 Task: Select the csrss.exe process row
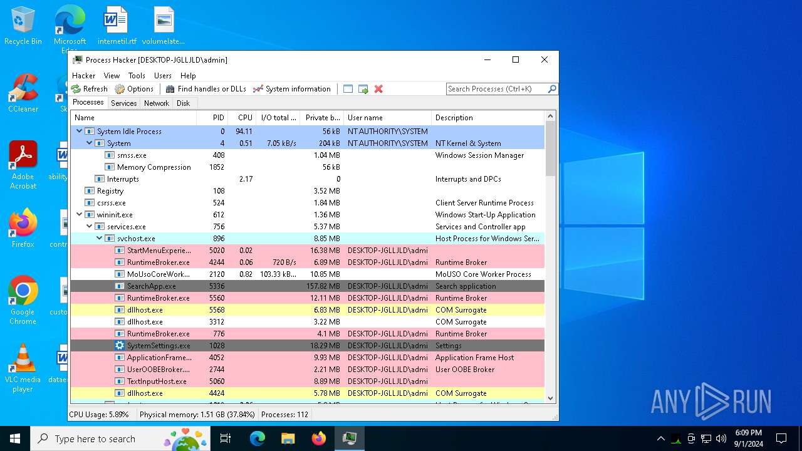click(x=307, y=203)
